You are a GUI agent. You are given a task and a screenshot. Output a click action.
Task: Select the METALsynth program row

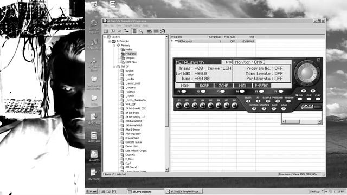213,41
